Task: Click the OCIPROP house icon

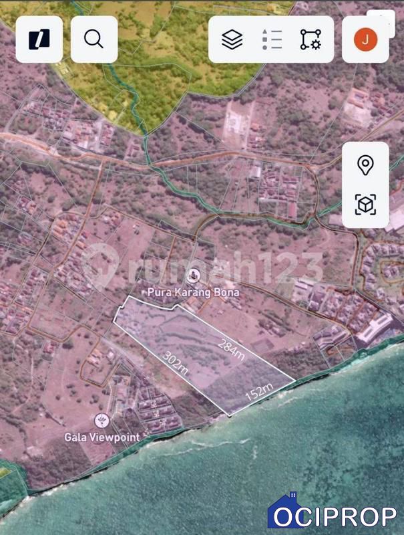Action: 286,512
